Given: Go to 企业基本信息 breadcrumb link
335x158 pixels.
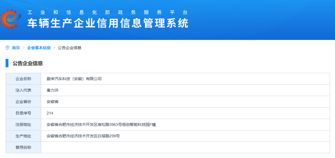Looking at the screenshot, I should coord(39,48).
